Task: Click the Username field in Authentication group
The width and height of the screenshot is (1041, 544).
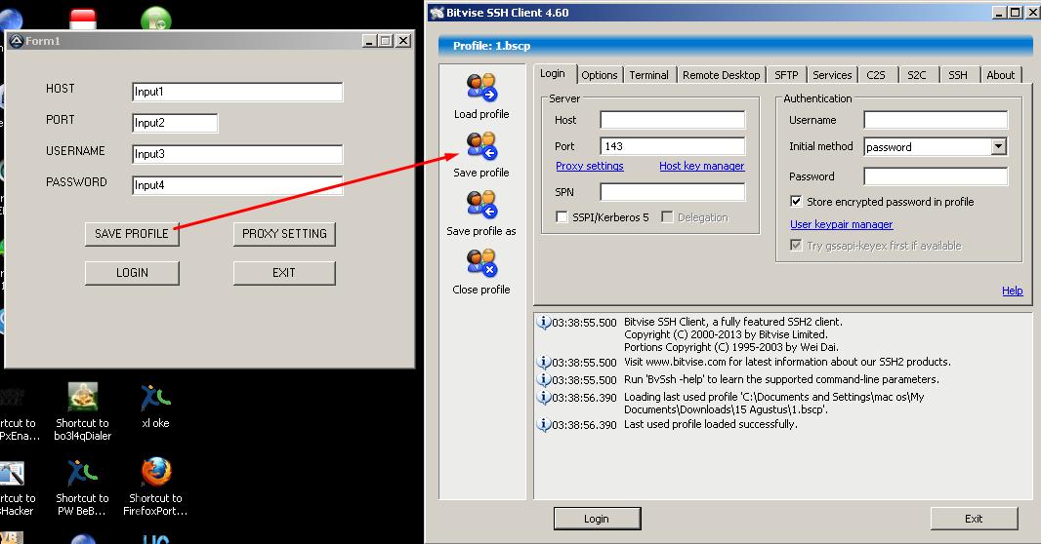Action: pyautogui.click(x=936, y=120)
